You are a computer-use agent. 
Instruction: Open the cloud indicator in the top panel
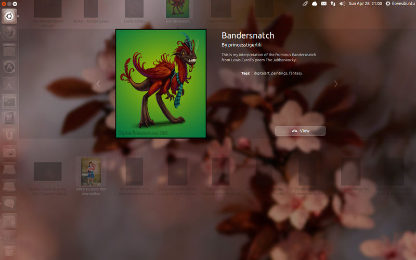(x=315, y=4)
